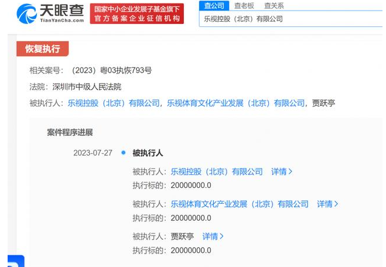
Task: Open 详情 next to 贾跃亭
Action: pos(213,237)
